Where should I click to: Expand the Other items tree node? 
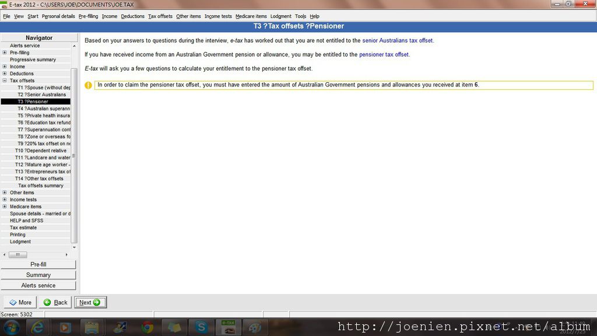[5, 192]
